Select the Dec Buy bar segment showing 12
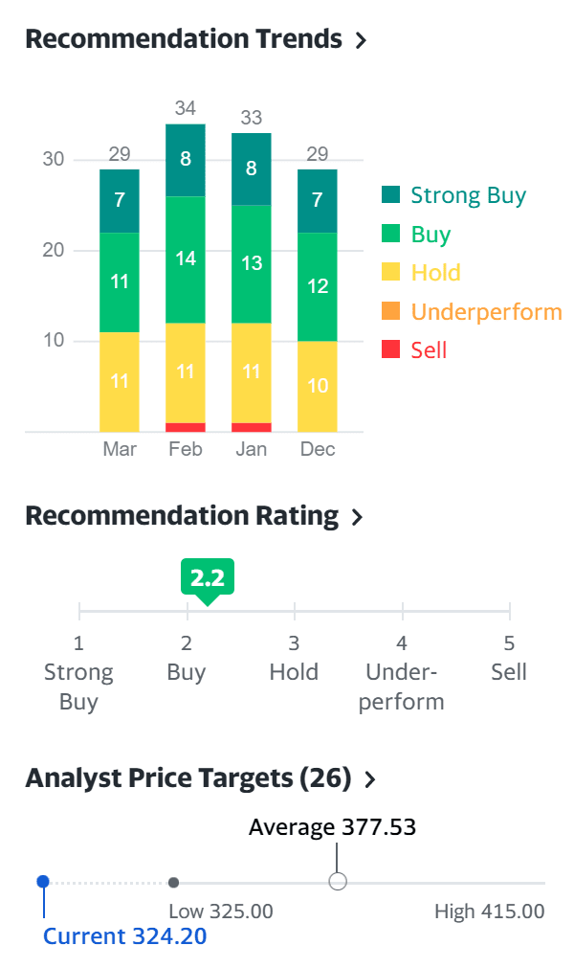Screen dimensions: 574x968 point(318,286)
